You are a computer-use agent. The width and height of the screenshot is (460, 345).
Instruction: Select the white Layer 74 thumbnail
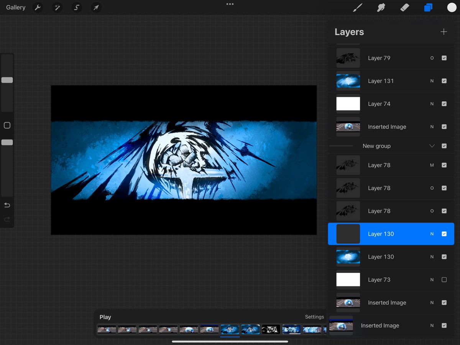click(x=348, y=104)
